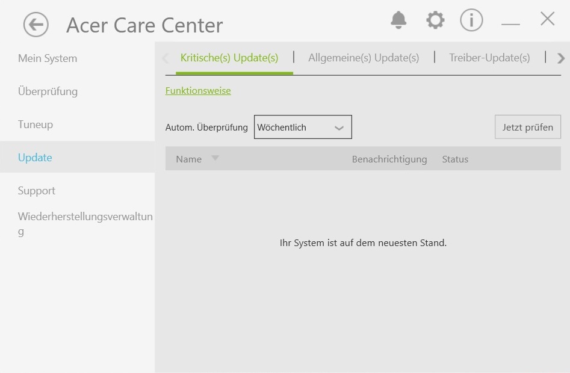570x373 pixels.
Task: Click the Name column sort arrow
Action: pos(215,158)
